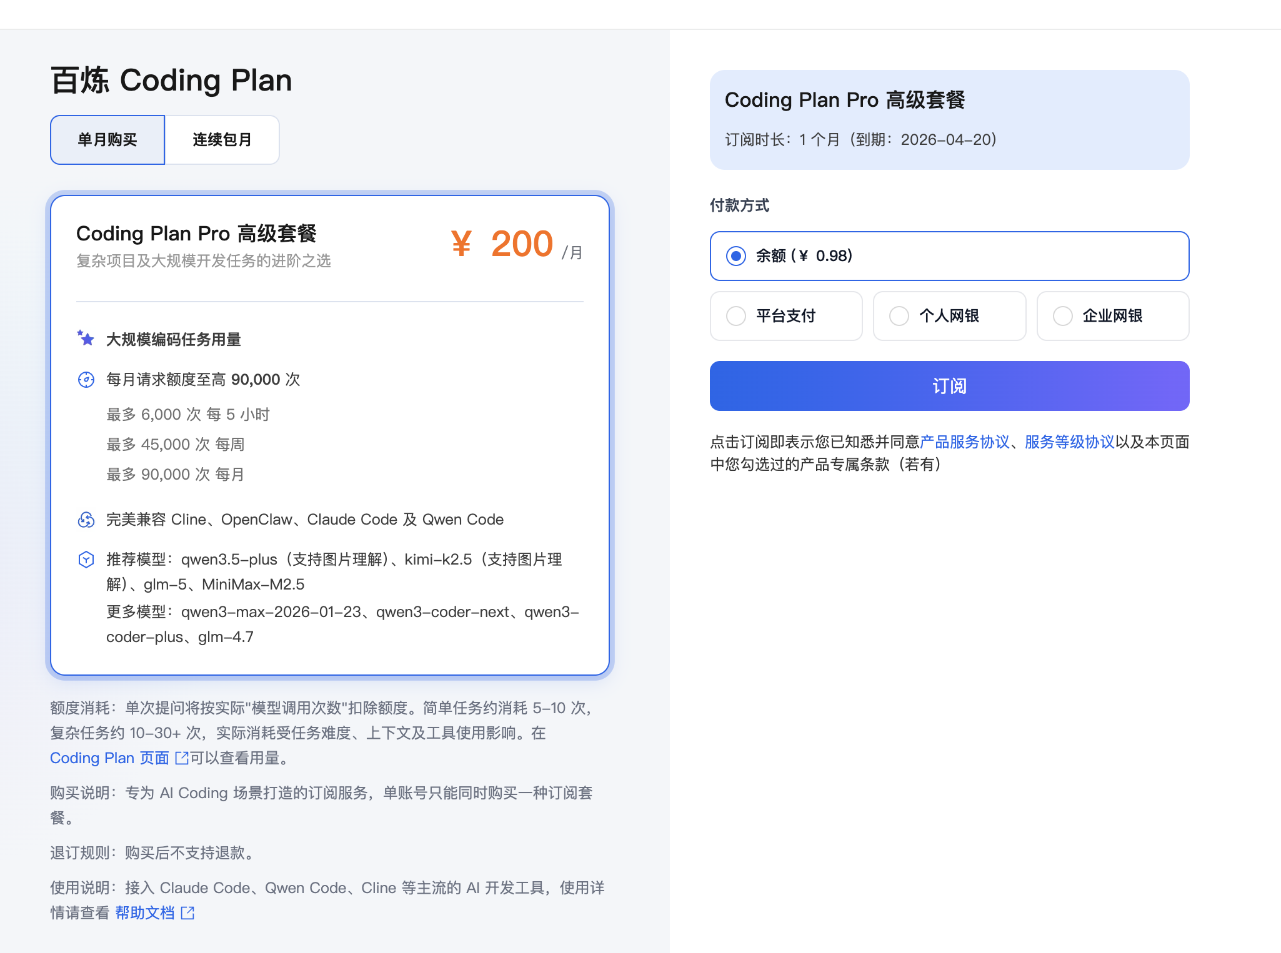The image size is (1281, 953).
Task: Click the star icon beside 大规模编码任务用量
Action: click(86, 338)
